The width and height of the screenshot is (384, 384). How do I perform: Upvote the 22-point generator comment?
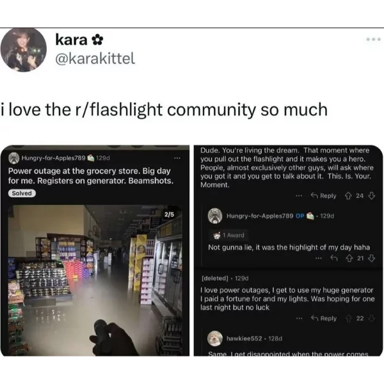349,318
